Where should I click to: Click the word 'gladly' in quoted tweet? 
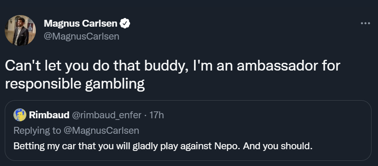point(143,146)
